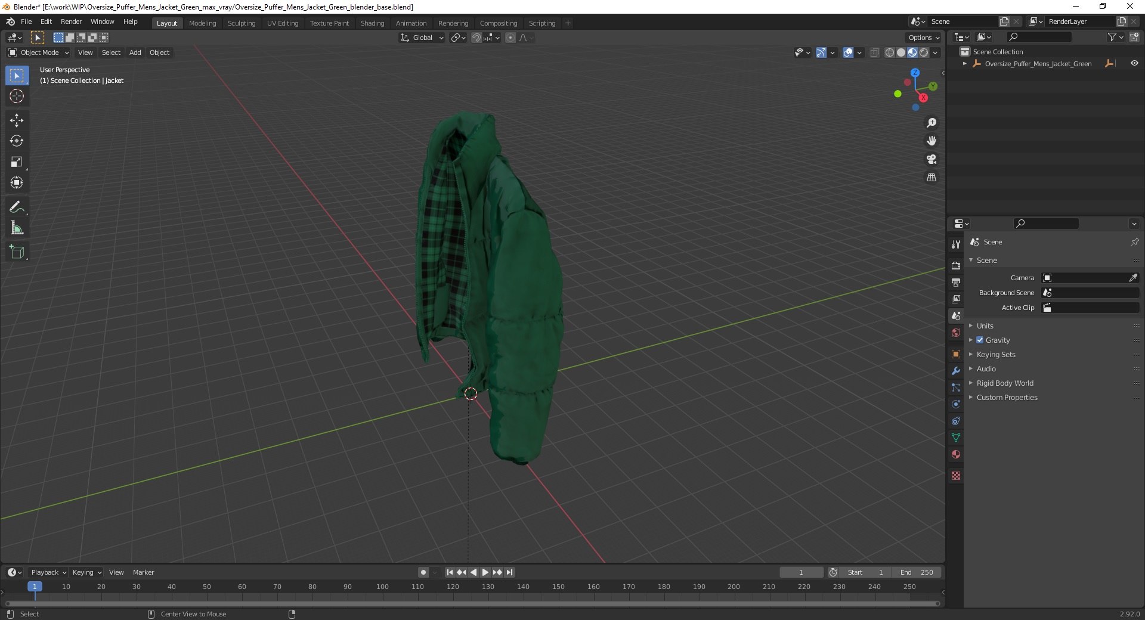This screenshot has height=620, width=1145.
Task: Open the File menu
Action: point(26,21)
